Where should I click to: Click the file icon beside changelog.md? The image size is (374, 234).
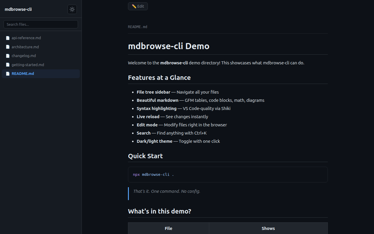[8, 56]
